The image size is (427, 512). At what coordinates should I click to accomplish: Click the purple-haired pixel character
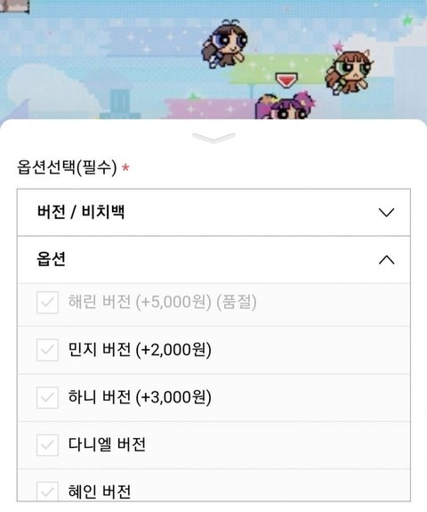285,106
